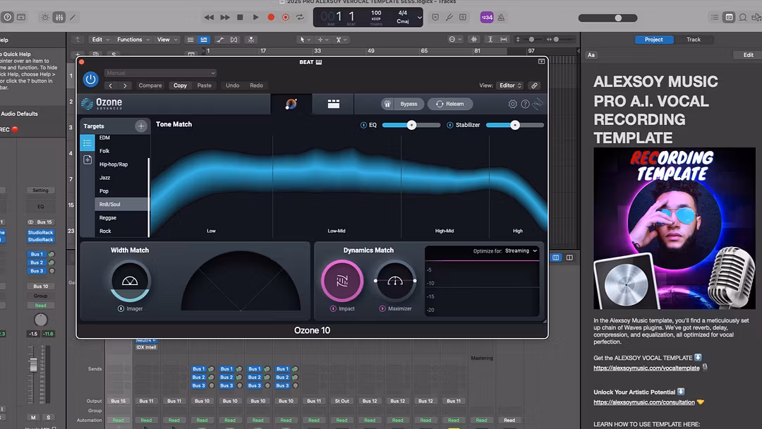Select the Hip-hop/Rap target
This screenshot has height=429, width=762.
[121, 164]
